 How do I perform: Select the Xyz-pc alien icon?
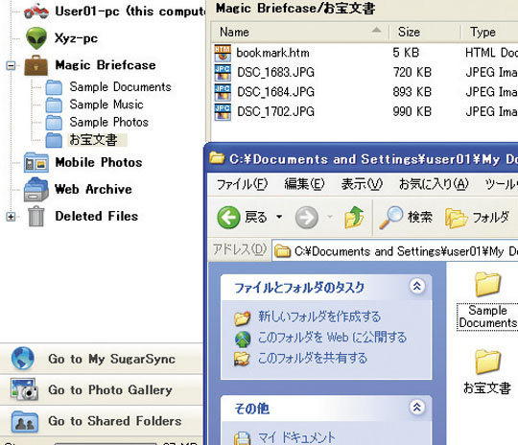click(x=36, y=38)
